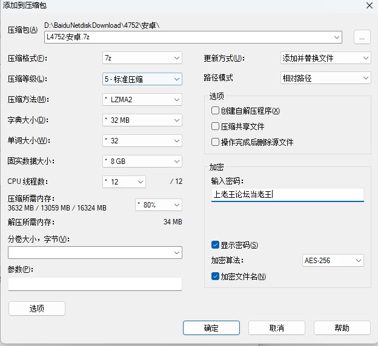
Task: Close the 添加到压缩包 dialog
Action: coord(370,5)
